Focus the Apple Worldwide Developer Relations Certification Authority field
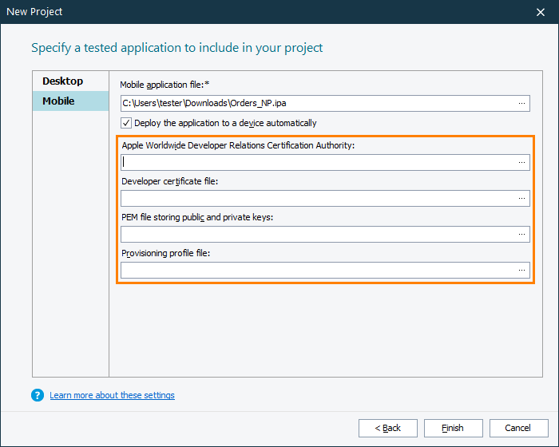The width and height of the screenshot is (559, 447). [x=317, y=162]
